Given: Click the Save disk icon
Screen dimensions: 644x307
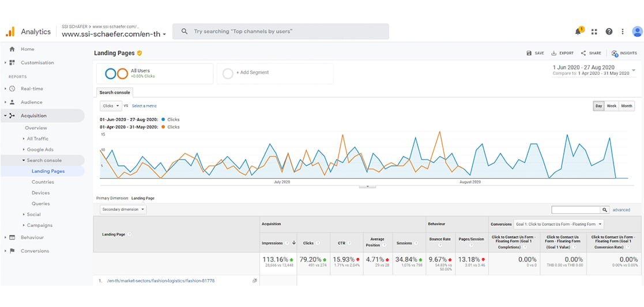Looking at the screenshot, I should [529, 53].
